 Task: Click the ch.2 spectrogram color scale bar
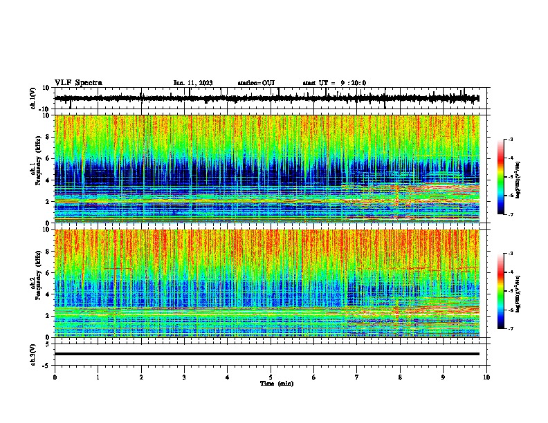coord(500,291)
